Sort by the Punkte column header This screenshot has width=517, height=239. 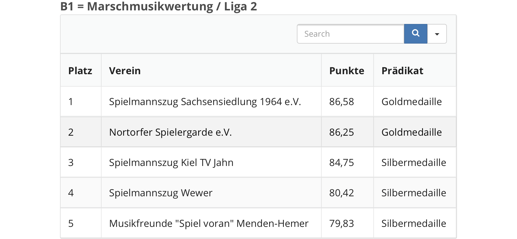tap(346, 71)
